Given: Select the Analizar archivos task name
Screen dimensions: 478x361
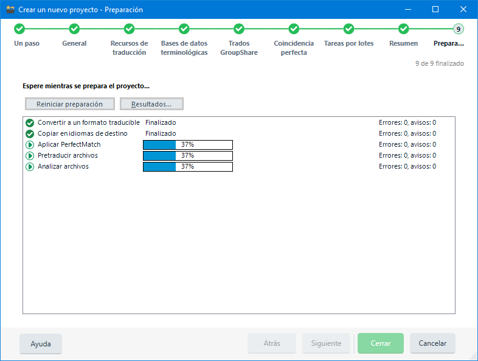Looking at the screenshot, I should pyautogui.click(x=63, y=166).
